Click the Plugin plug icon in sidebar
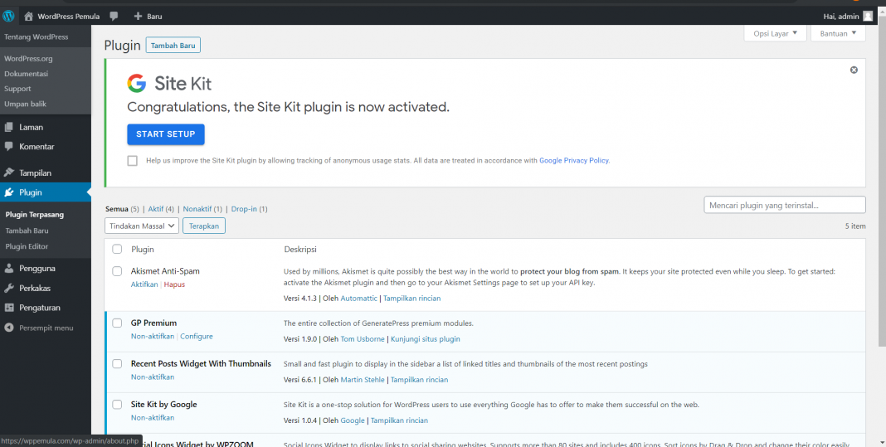The image size is (886, 447). pyautogui.click(x=9, y=192)
